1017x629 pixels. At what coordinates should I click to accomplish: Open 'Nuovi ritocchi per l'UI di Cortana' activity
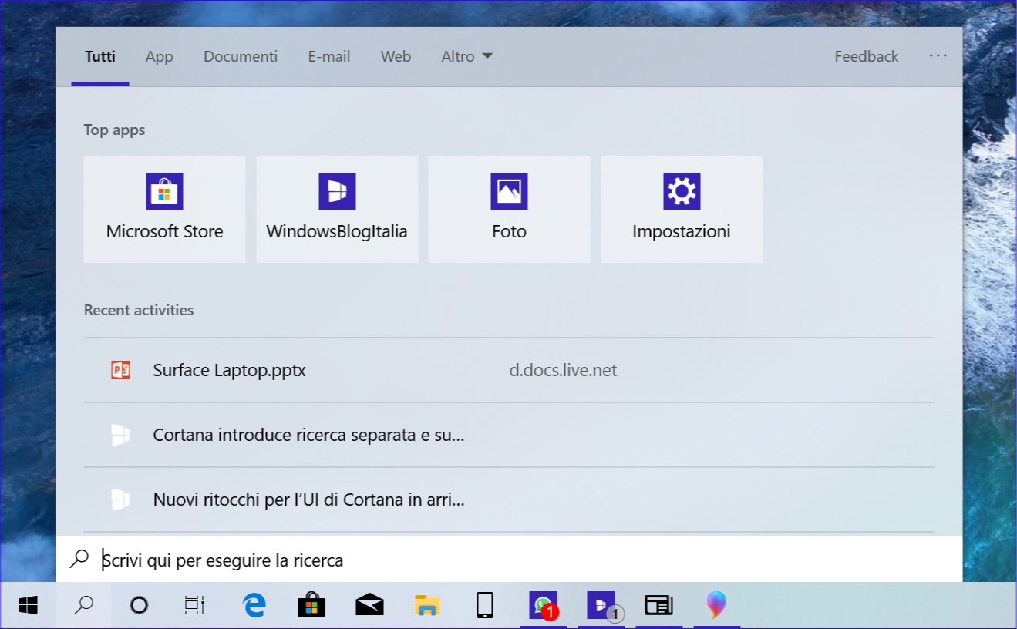pyautogui.click(x=509, y=499)
